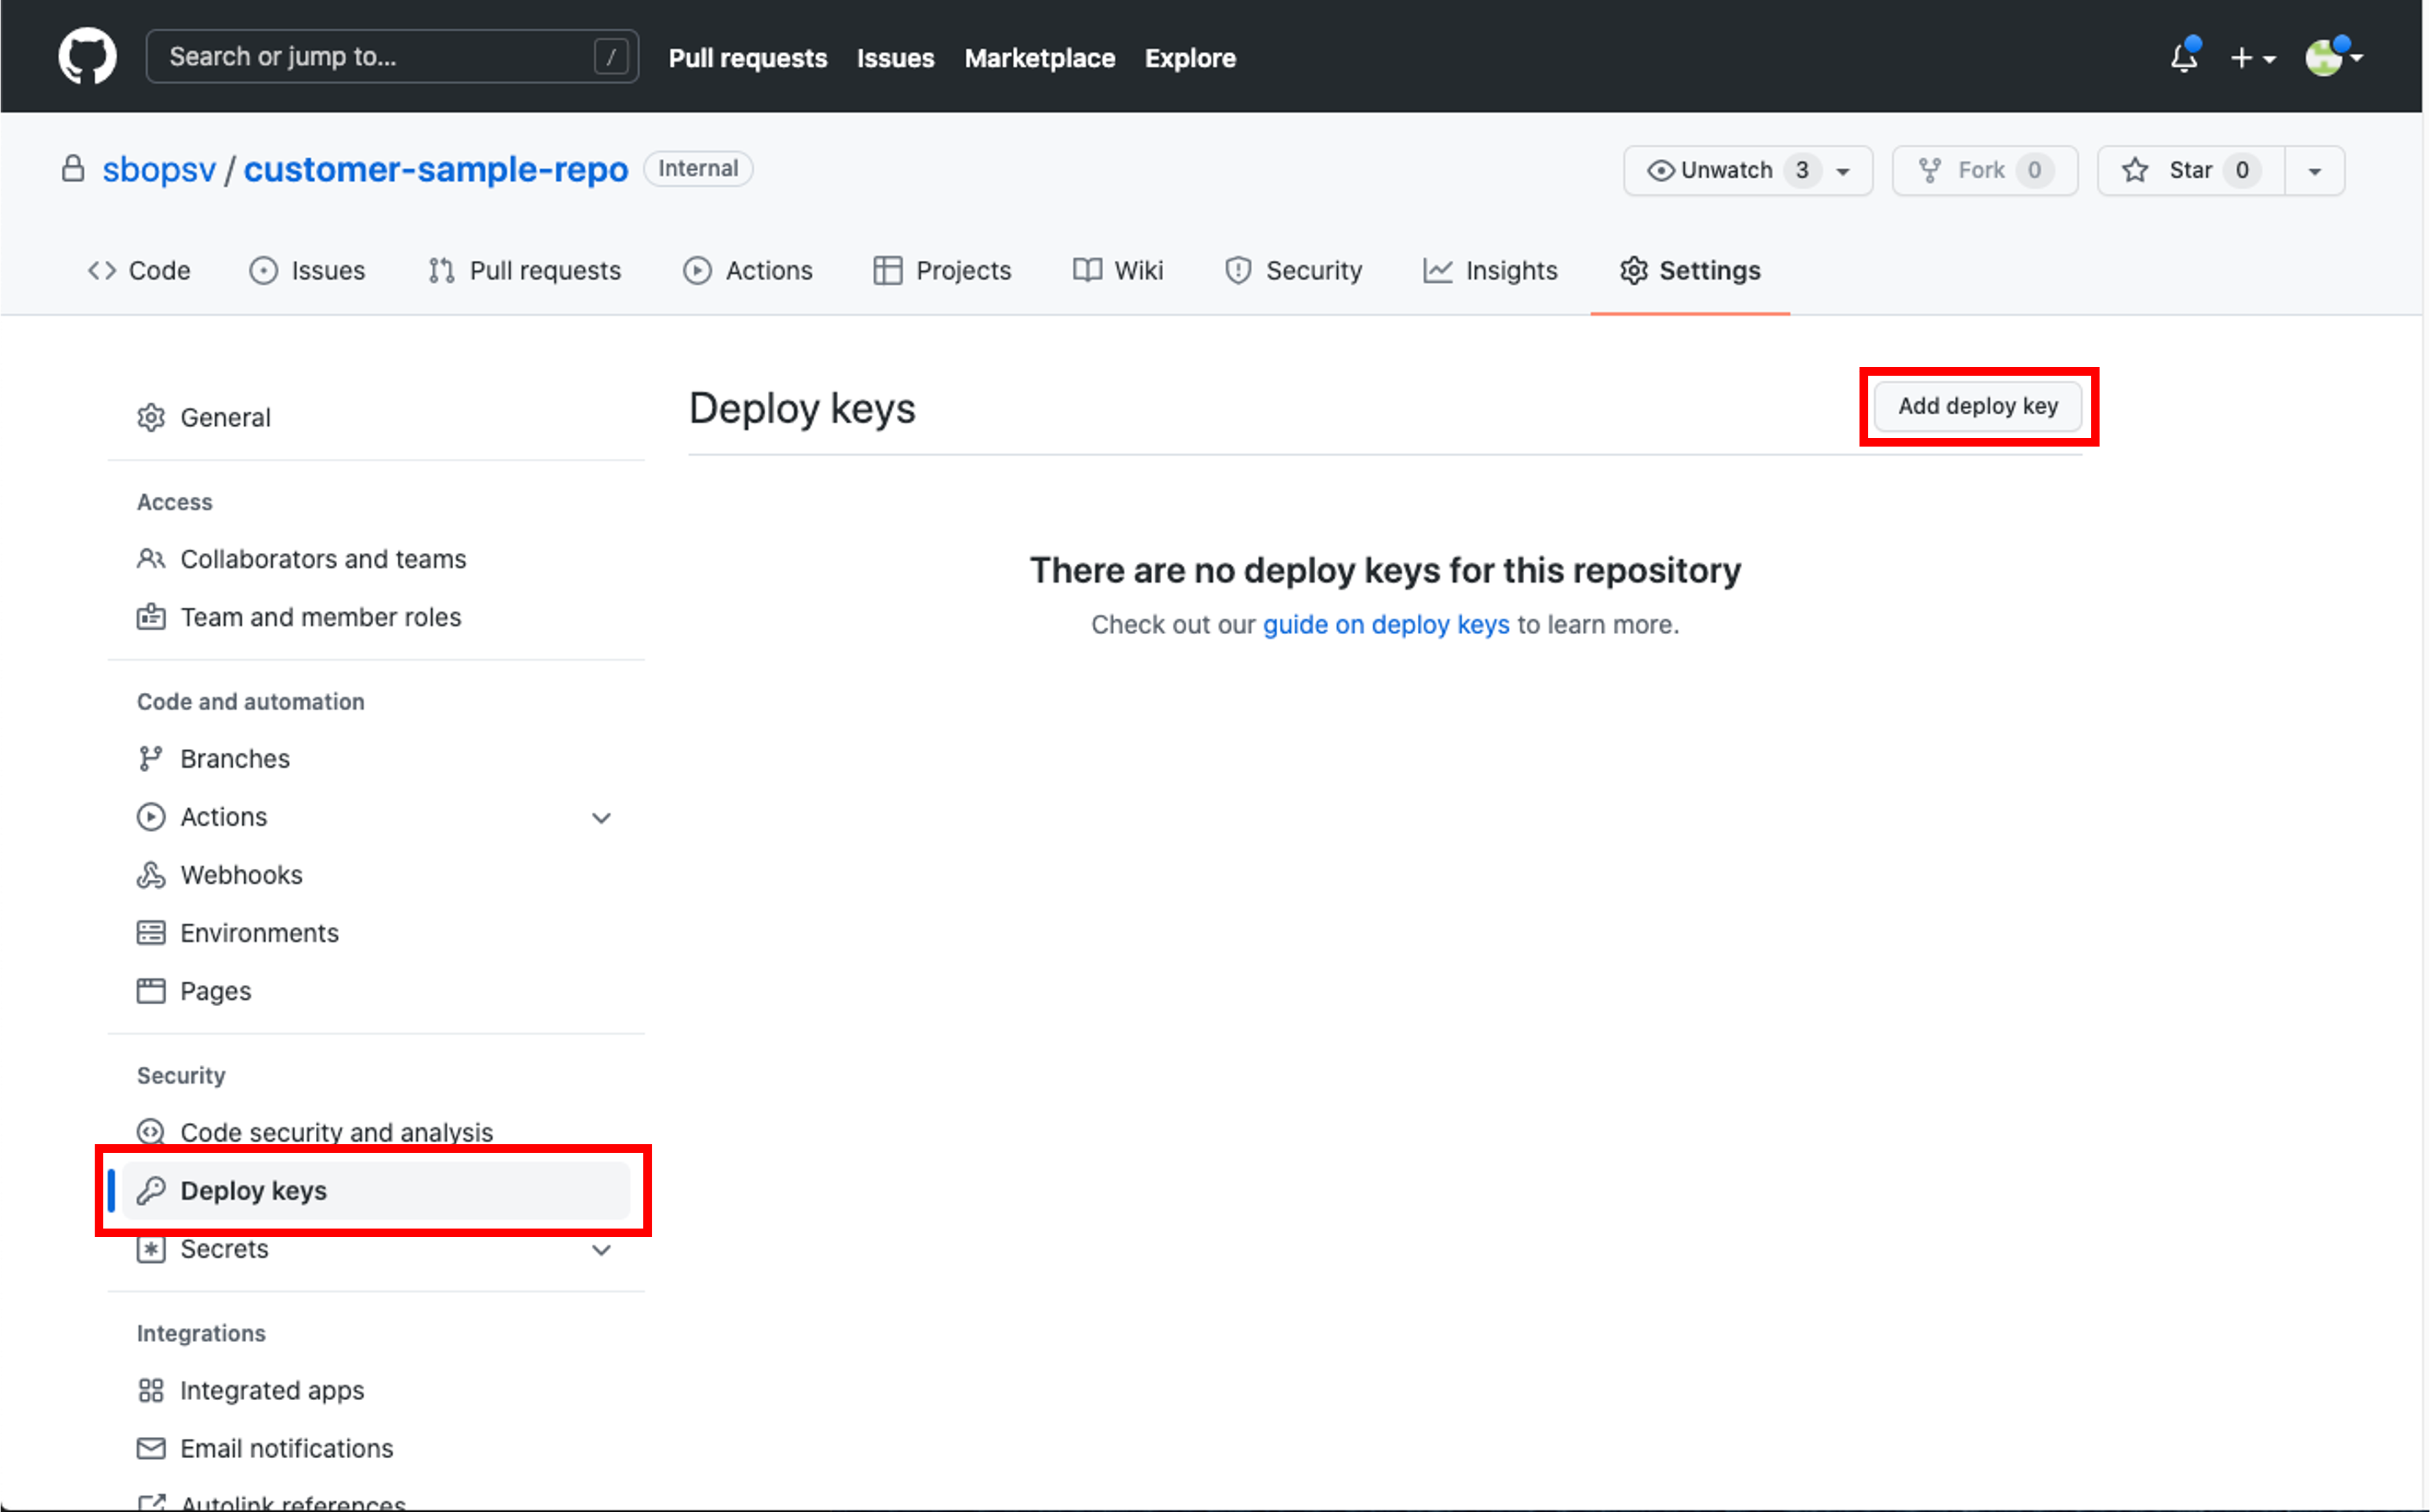This screenshot has height=1512, width=2430.
Task: Open Email notifications settings
Action: [376, 1448]
